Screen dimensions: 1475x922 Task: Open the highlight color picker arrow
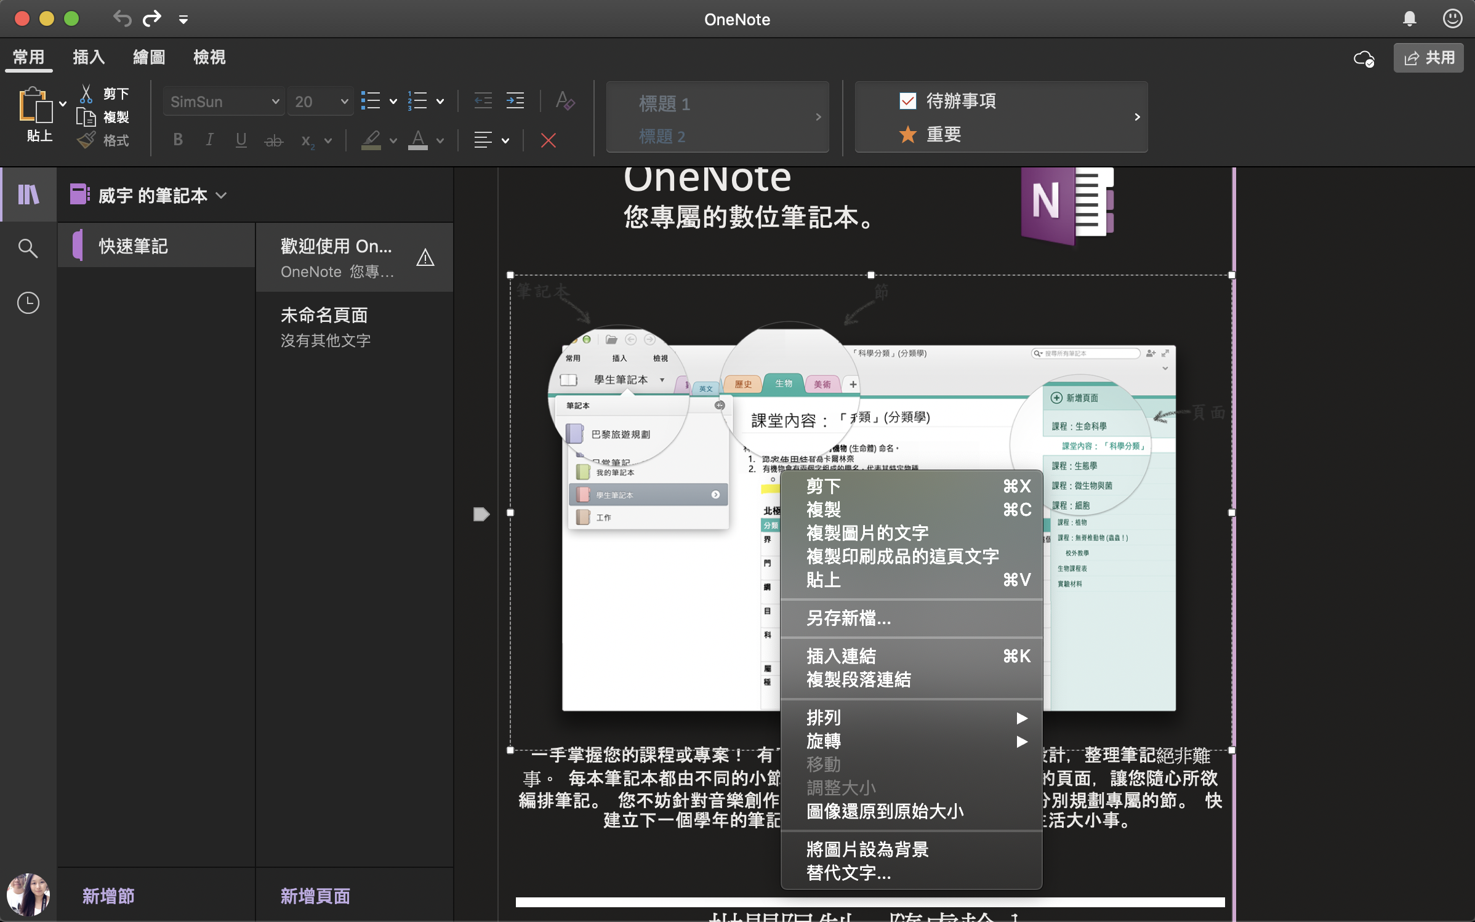(x=393, y=141)
